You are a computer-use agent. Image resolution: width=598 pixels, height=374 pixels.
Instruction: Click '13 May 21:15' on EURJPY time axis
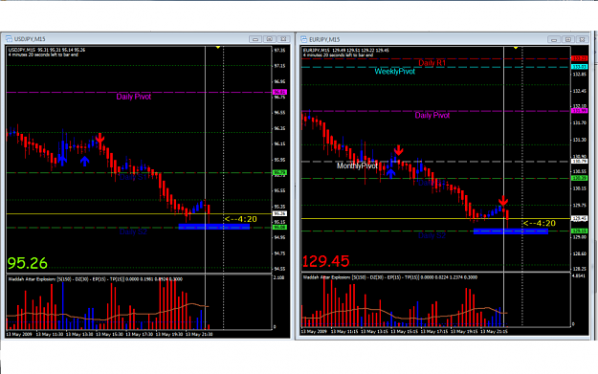pos(494,331)
